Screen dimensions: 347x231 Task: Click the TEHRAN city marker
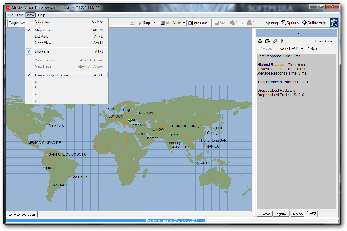(x=149, y=129)
